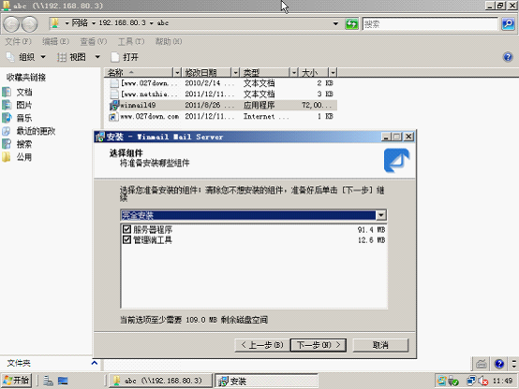Click the 类型 column header
The height and width of the screenshot is (389, 519).
[x=264, y=72]
